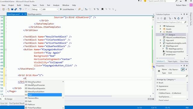Viewport: 193px width, 109px height.
Task: Close the MainPage.xaml tab
Action: point(25,14)
